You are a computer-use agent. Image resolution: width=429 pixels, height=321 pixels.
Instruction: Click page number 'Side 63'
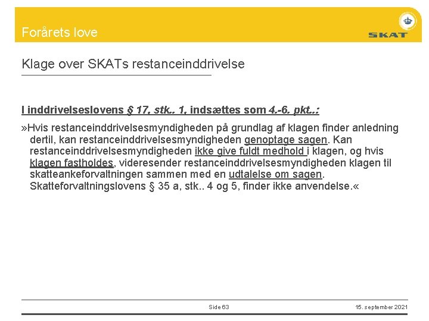[219, 307]
